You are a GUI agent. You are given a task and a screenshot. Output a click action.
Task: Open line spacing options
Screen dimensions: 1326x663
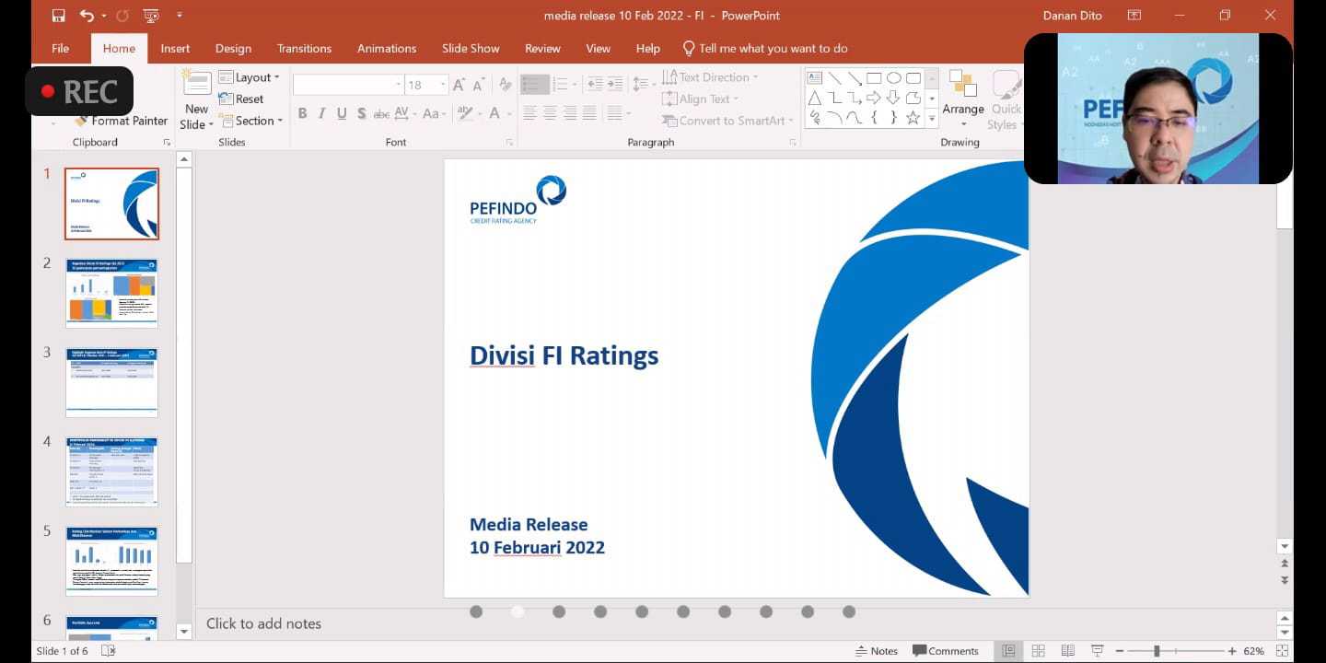tap(643, 85)
